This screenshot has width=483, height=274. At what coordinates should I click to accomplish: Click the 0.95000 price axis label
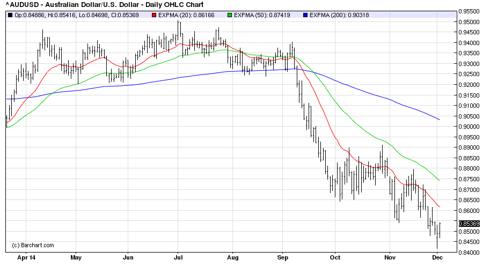click(469, 22)
